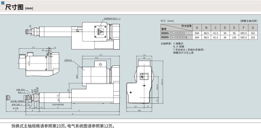Click the 电源接线口M20x1.5 callout label
The width and height of the screenshot is (261, 128).
point(112,19)
